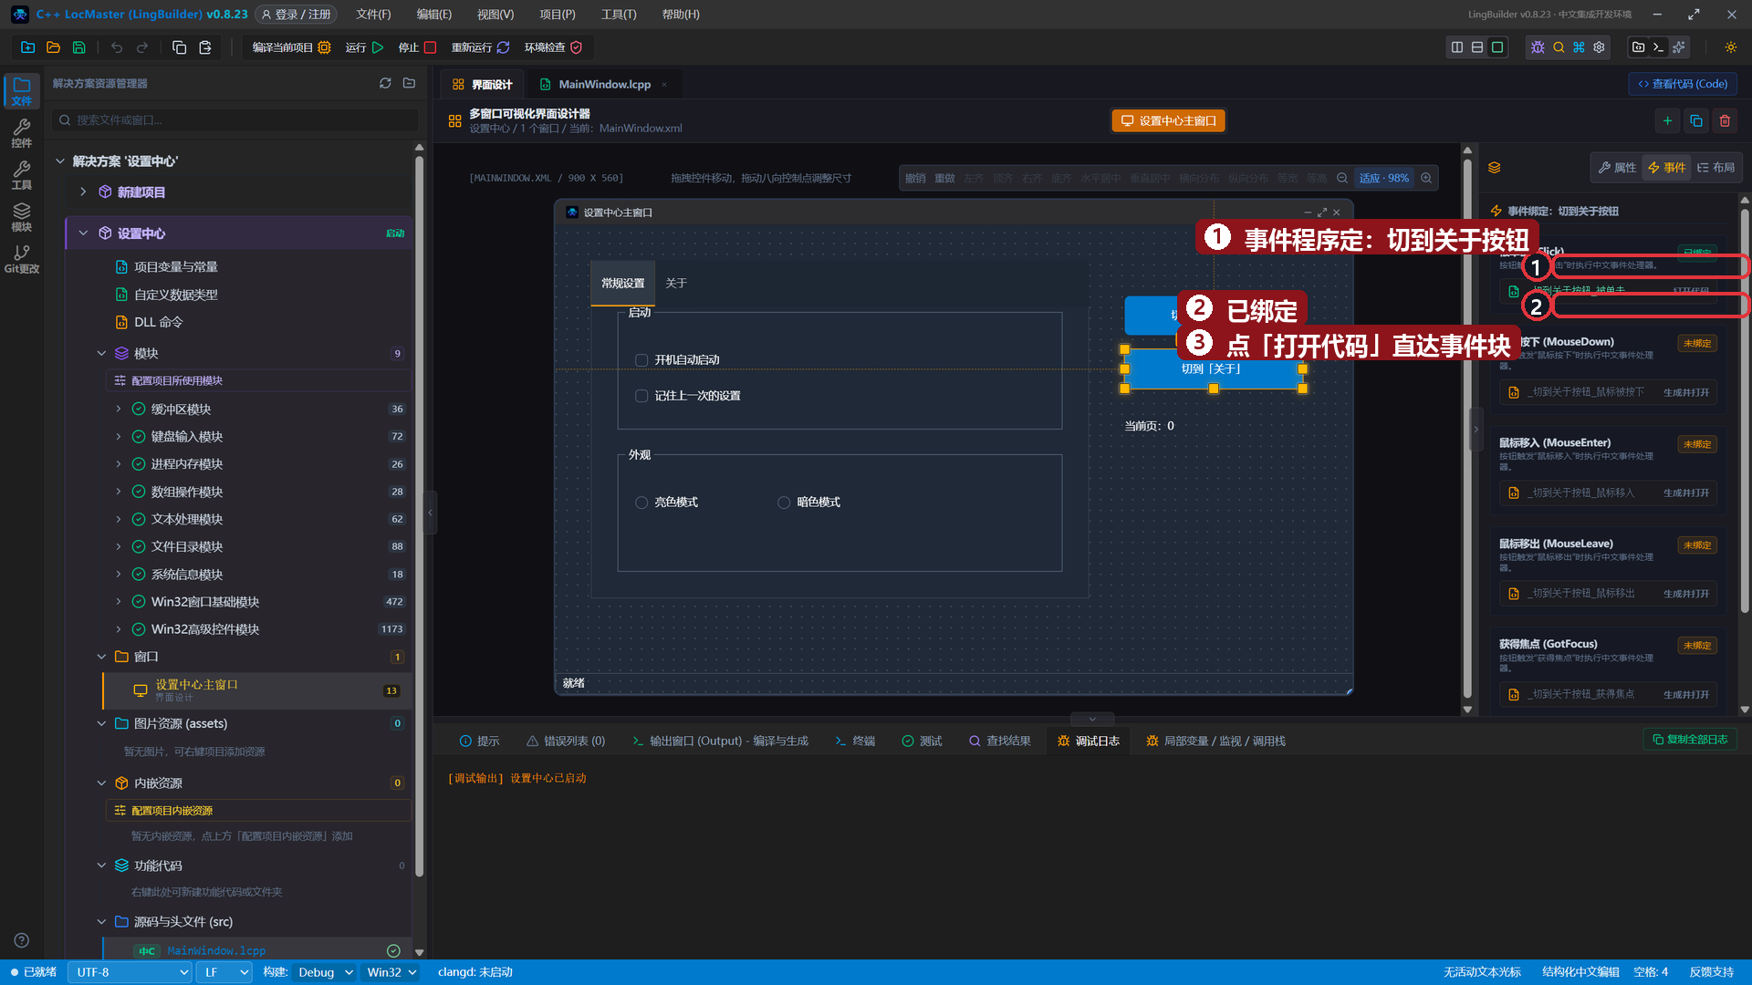Run the project with the play icon

pos(378,47)
